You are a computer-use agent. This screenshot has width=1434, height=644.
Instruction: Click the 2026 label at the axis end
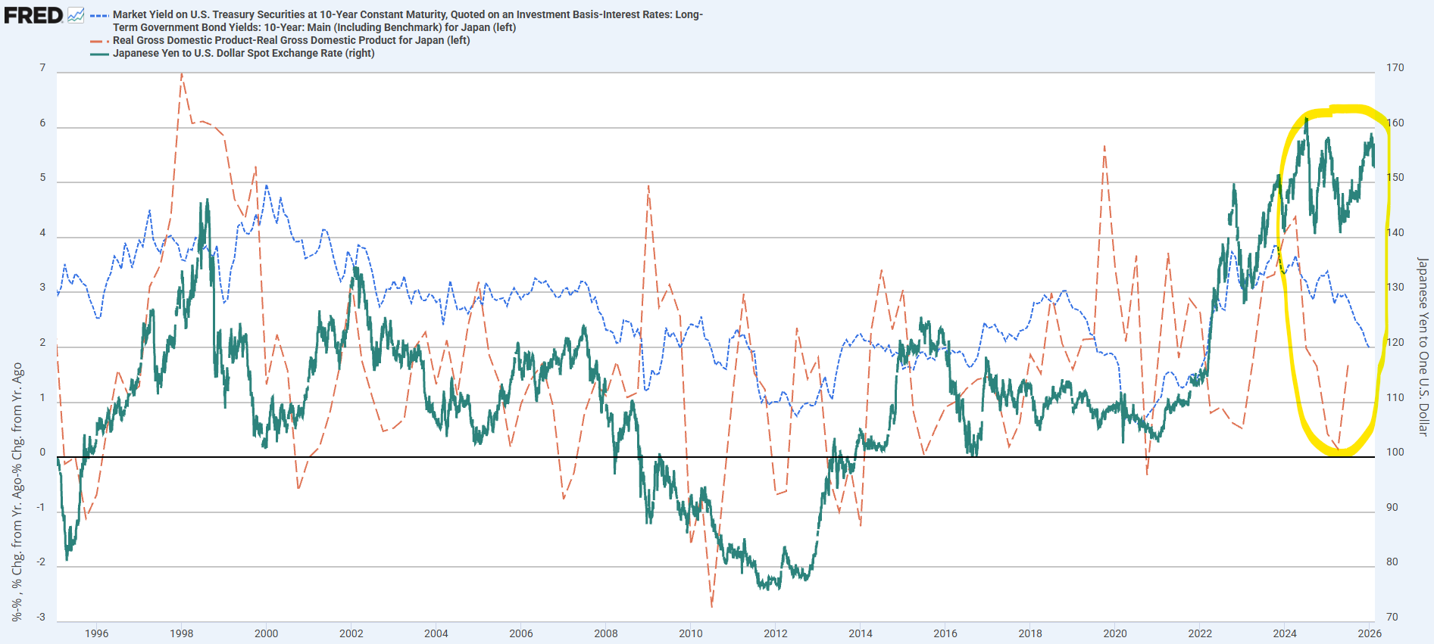click(1369, 633)
